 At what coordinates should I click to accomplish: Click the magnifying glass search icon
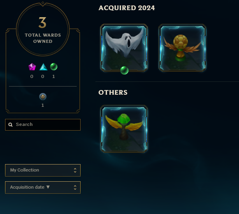click(x=11, y=125)
